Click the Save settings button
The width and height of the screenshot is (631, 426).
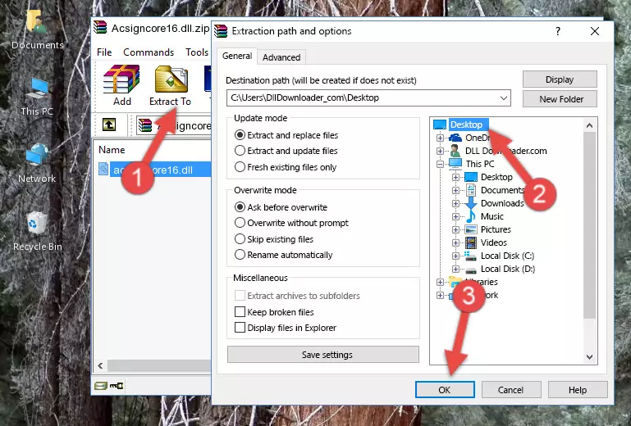click(323, 355)
